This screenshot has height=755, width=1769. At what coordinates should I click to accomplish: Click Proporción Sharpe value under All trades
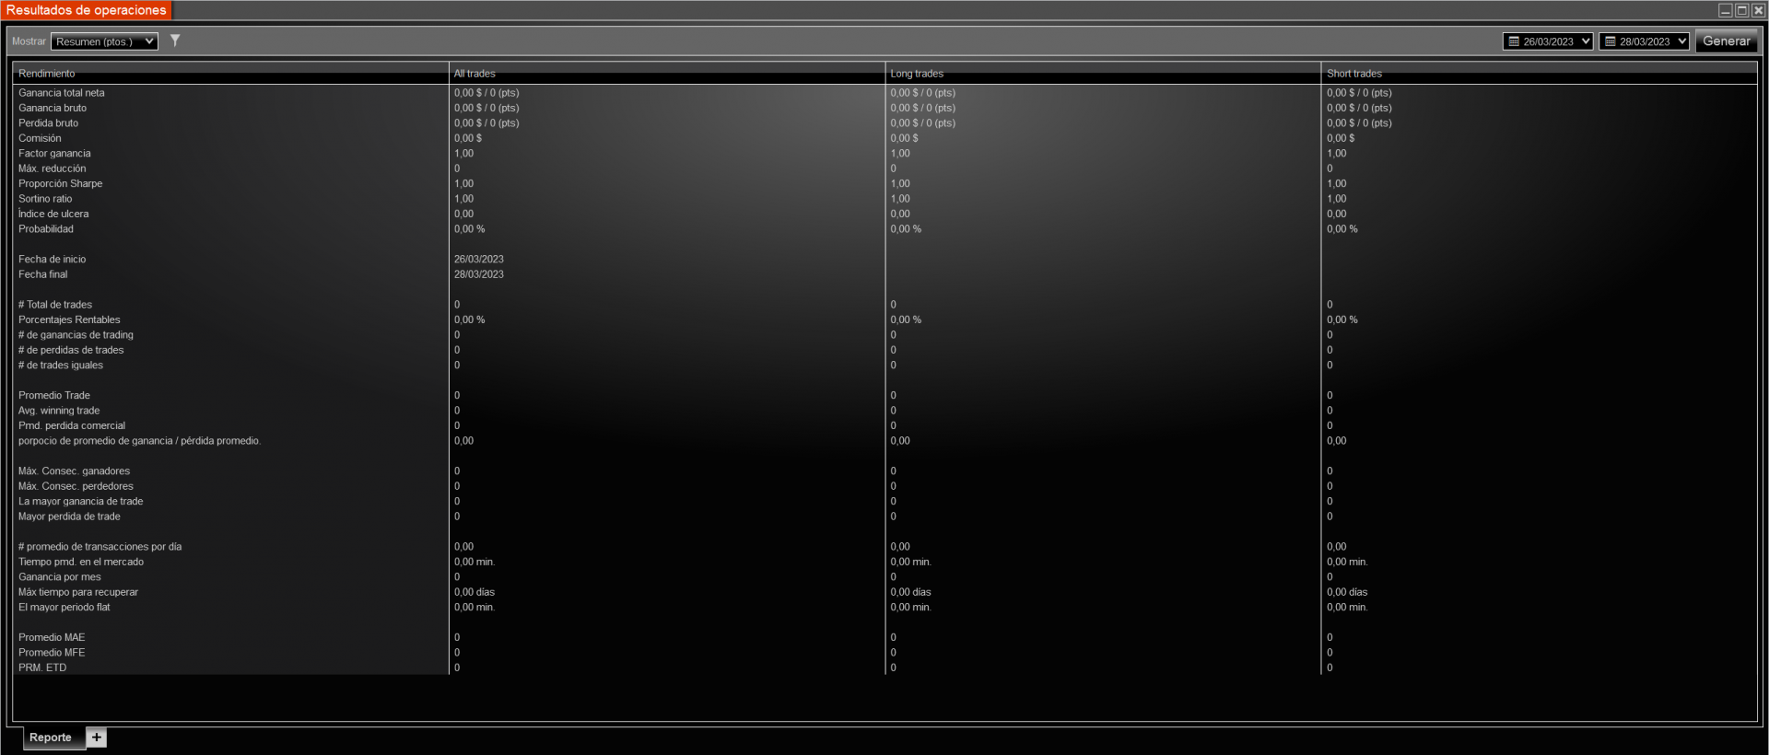[x=464, y=184]
